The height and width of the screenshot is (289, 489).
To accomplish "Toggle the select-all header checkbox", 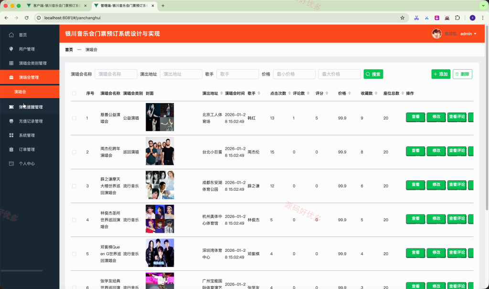I will pyautogui.click(x=74, y=93).
